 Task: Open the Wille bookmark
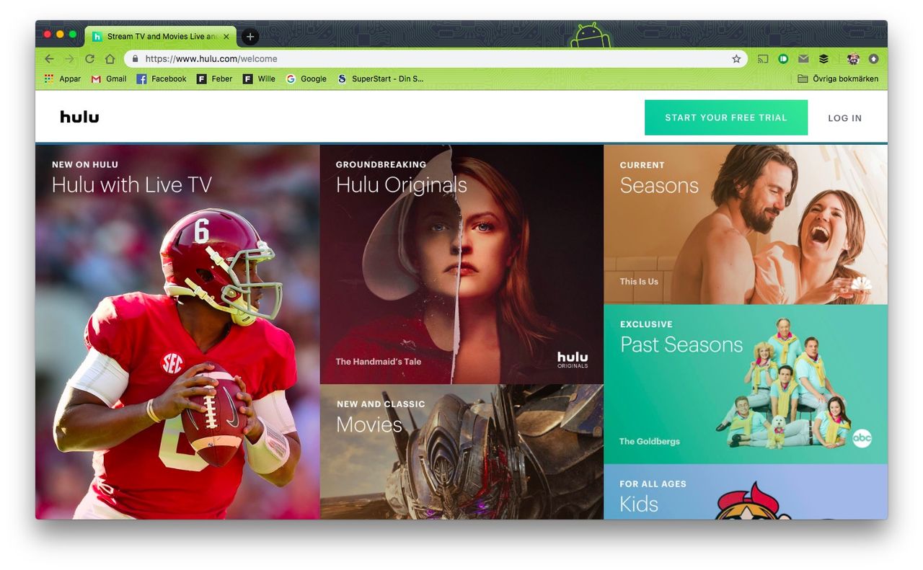(x=259, y=79)
